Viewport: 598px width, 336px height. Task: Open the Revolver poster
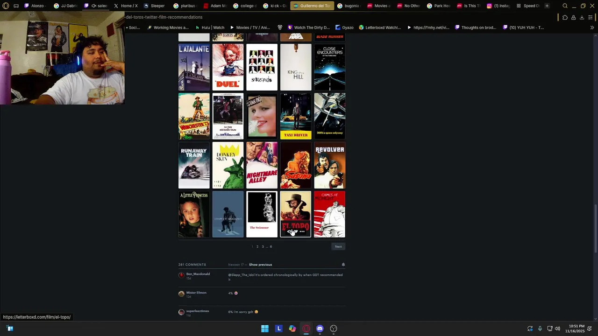tap(330, 165)
